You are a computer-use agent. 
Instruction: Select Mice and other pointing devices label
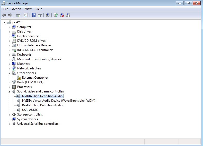(39, 59)
